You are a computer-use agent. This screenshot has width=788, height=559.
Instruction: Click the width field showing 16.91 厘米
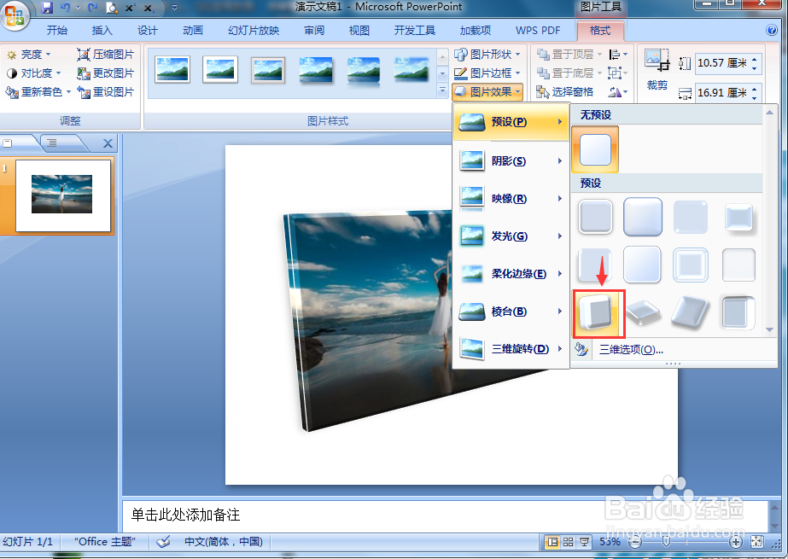(x=721, y=93)
